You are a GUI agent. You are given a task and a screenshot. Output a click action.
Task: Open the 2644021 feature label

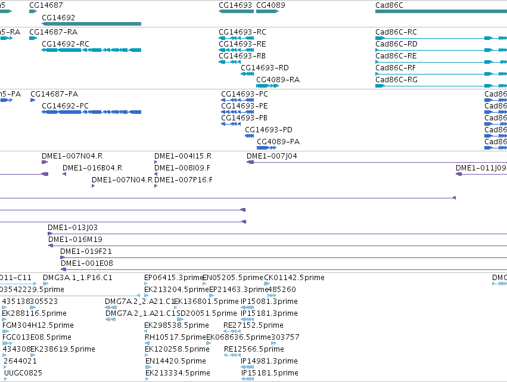pos(20,361)
